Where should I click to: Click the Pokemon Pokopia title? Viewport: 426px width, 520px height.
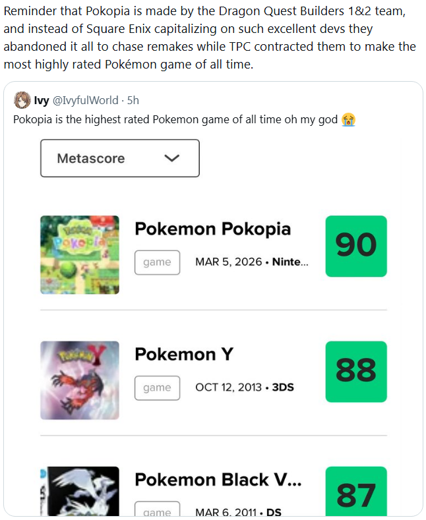[212, 229]
